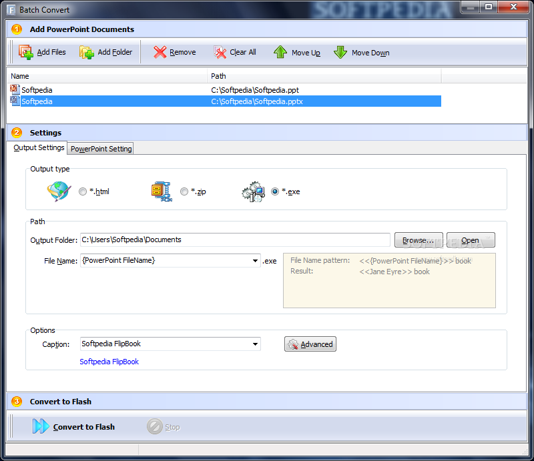Click the Add Files icon

(25, 52)
